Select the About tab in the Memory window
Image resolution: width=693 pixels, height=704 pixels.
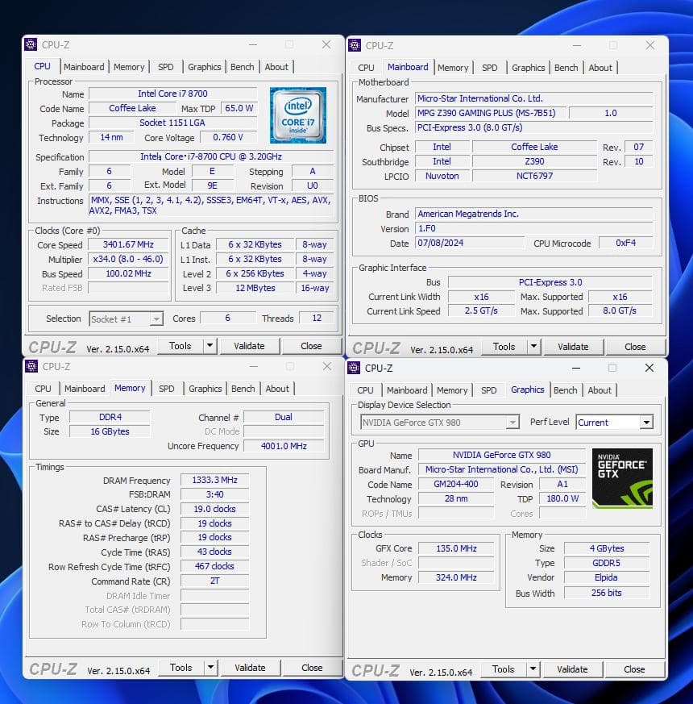point(277,389)
